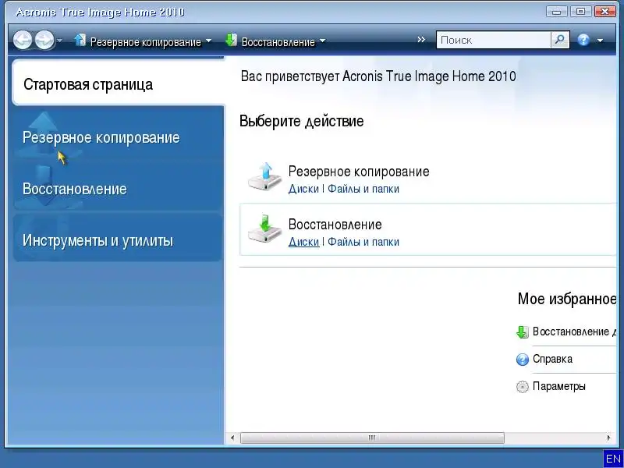Expand the help dropdown arrow
Screen dimensions: 624x468
(x=600, y=41)
